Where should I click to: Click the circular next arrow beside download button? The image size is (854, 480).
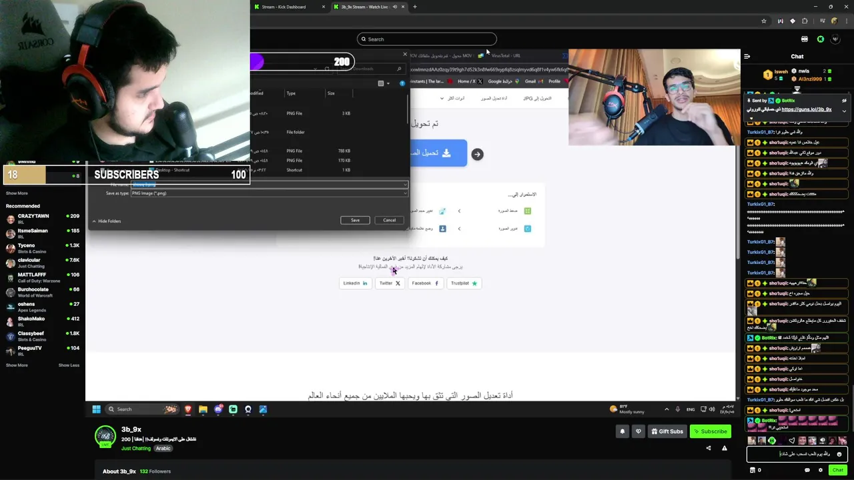pyautogui.click(x=477, y=154)
